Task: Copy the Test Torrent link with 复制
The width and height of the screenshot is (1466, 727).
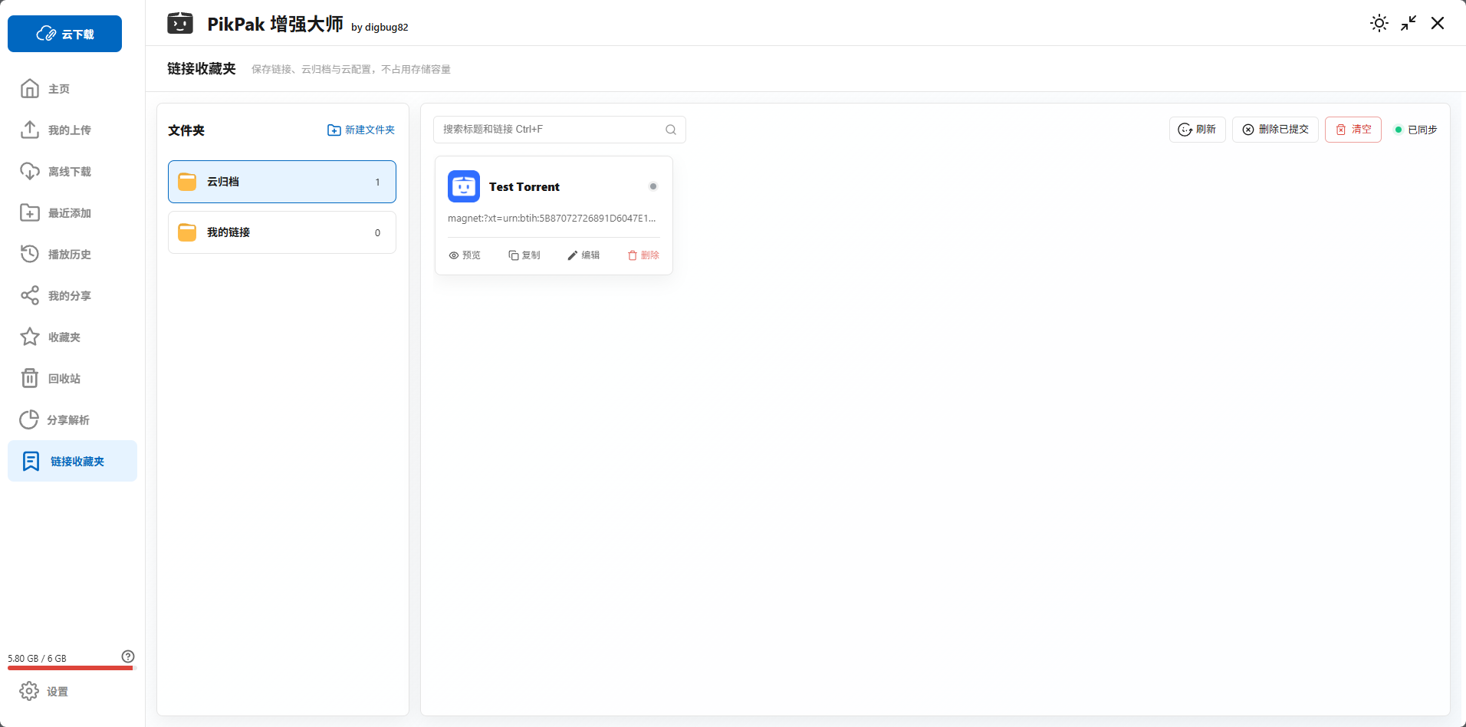Action: (x=524, y=255)
